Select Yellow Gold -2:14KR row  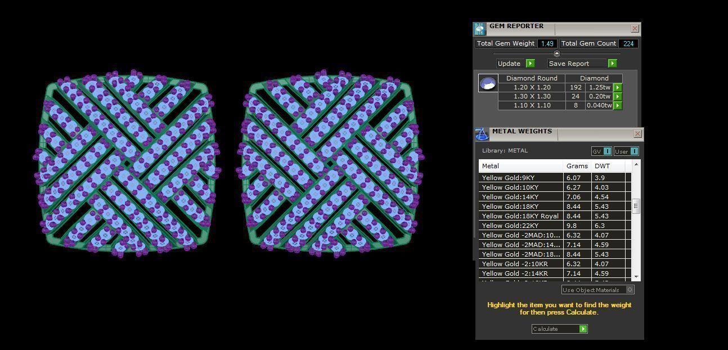[555, 273]
